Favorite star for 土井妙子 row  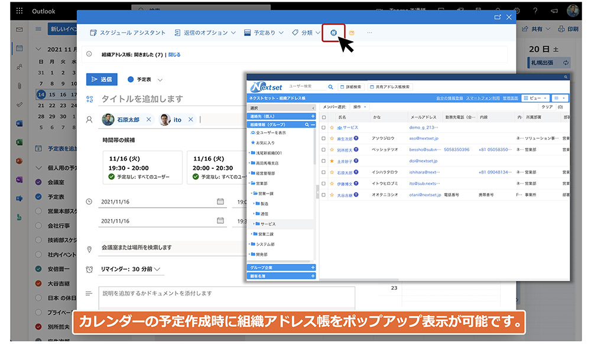tap(332, 161)
